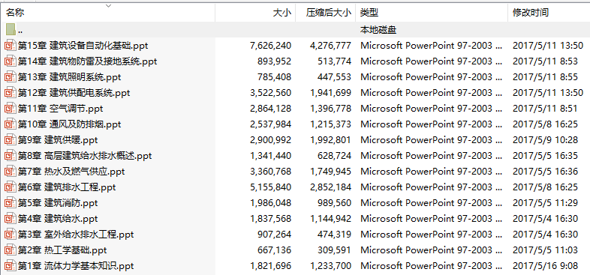Click the file icon beside 第9章 建筑供暖.ppt
Viewport: 590px width, 275px height.
pyautogui.click(x=11, y=140)
